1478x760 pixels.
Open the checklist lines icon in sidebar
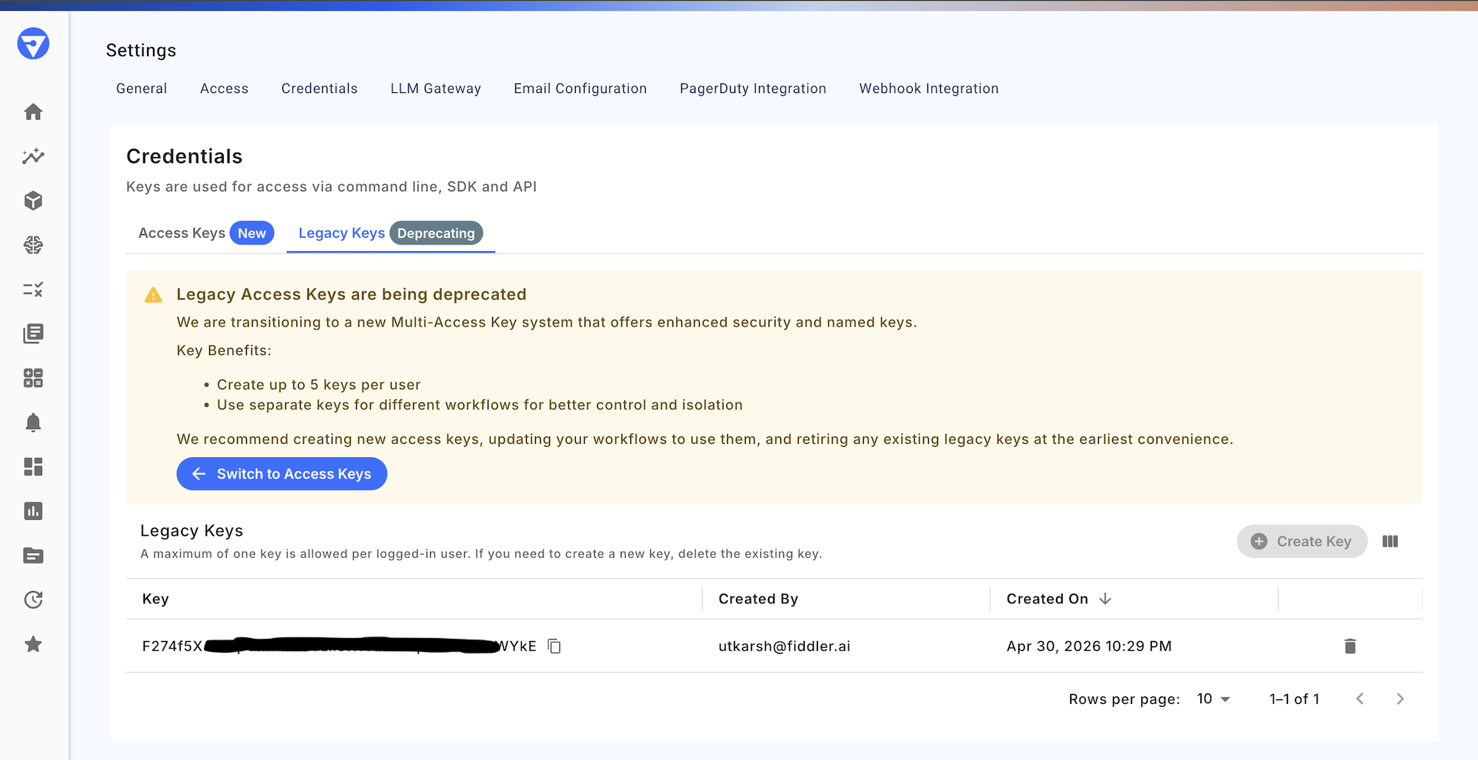click(33, 289)
